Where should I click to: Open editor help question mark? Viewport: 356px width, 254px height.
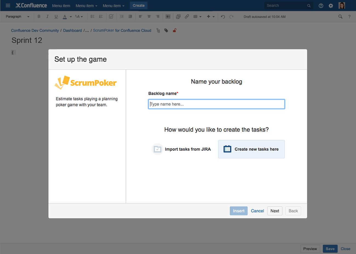point(349,17)
